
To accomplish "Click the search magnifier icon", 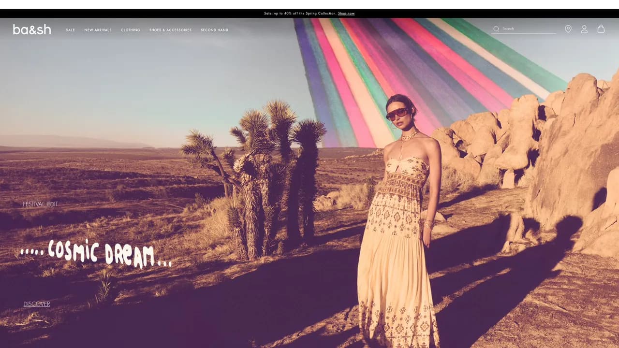I will click(x=496, y=29).
